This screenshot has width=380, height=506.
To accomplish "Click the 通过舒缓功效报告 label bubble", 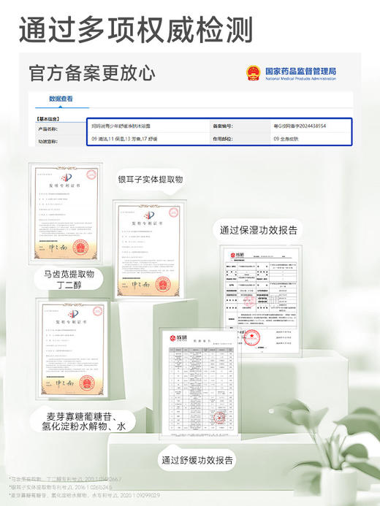I will pyautogui.click(x=197, y=460).
